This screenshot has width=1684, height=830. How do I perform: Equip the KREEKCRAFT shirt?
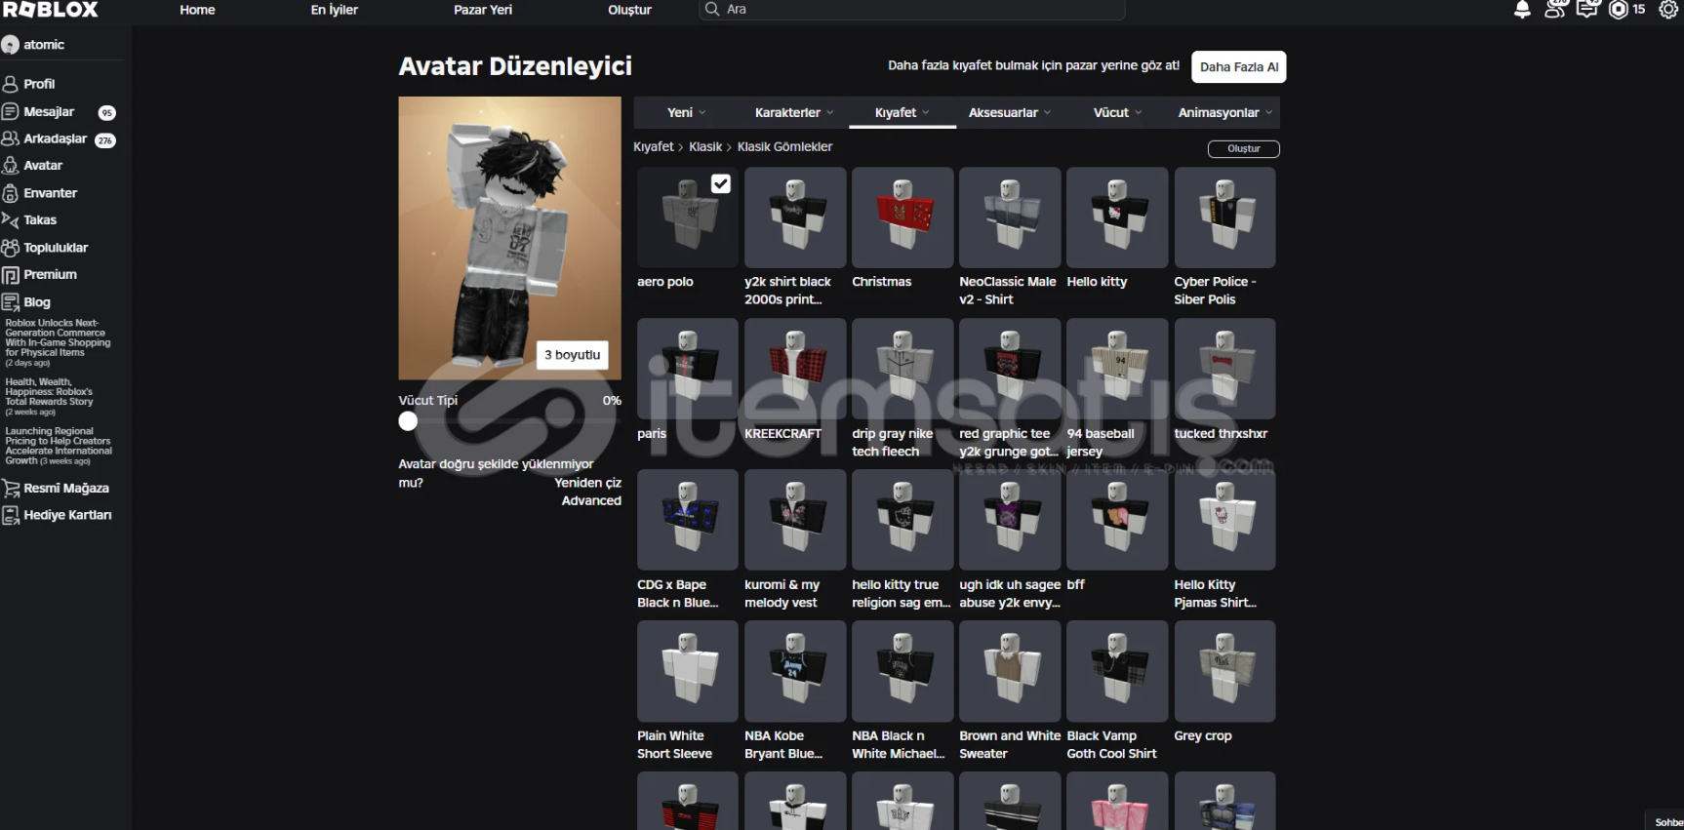point(795,369)
